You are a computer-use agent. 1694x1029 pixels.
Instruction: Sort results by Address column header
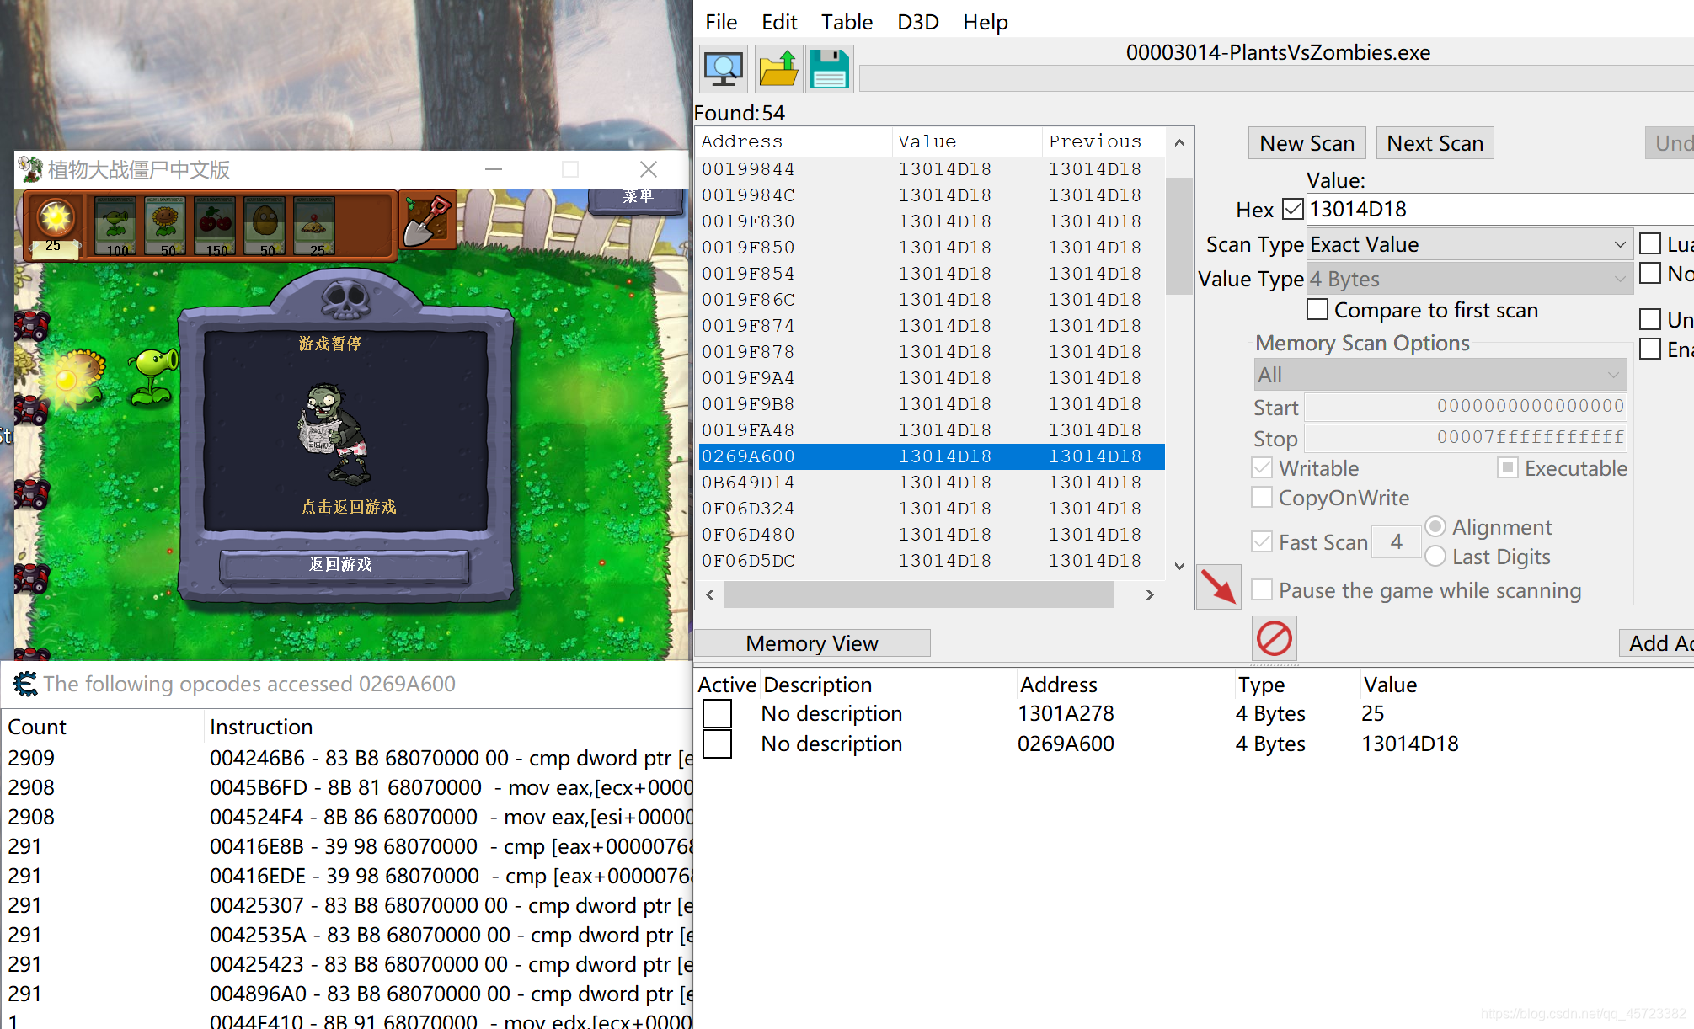coord(794,141)
